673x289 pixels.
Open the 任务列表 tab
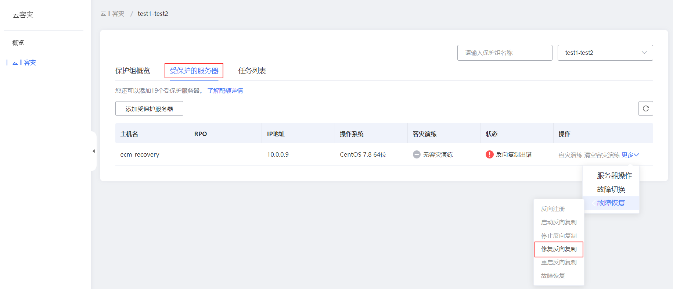pos(252,71)
